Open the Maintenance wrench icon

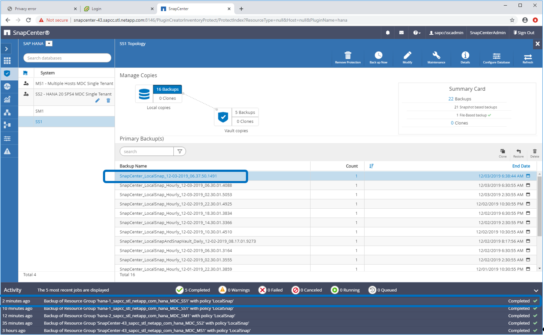coord(436,56)
